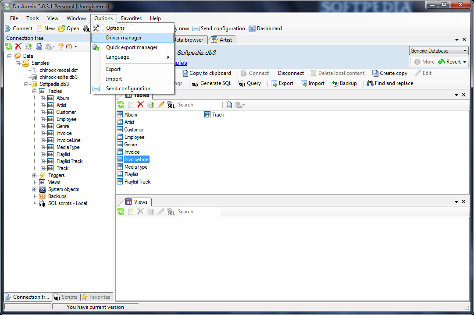Open Query from database toolbar

(x=249, y=83)
